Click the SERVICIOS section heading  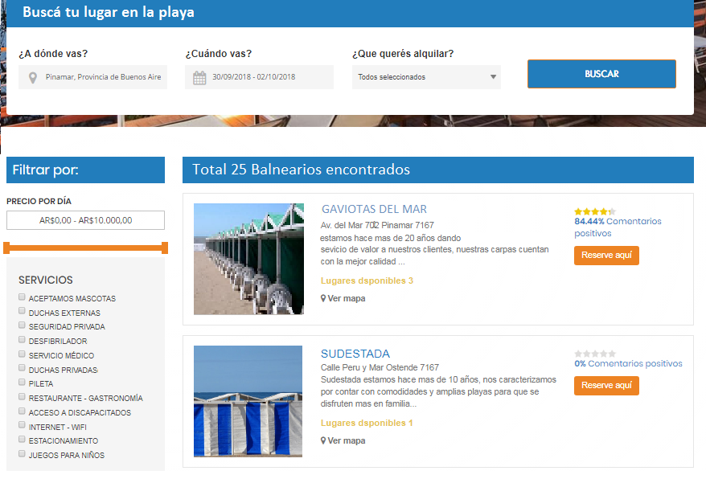click(46, 280)
